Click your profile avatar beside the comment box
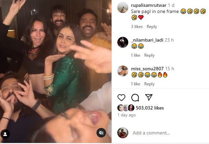Screen dimensions: 209x144 pyautogui.click(x=123, y=133)
